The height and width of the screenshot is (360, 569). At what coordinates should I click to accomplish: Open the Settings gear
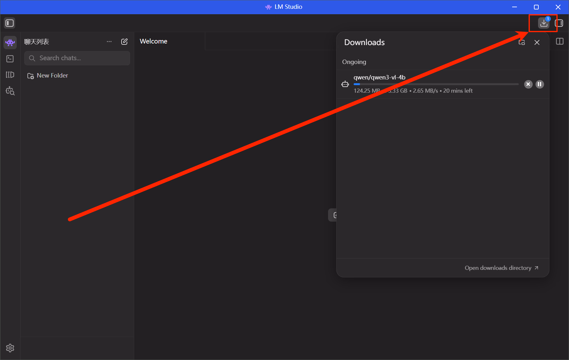[10, 348]
